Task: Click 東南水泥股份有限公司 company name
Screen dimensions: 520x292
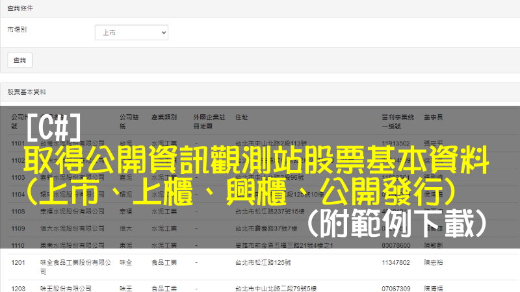Action: [72, 246]
